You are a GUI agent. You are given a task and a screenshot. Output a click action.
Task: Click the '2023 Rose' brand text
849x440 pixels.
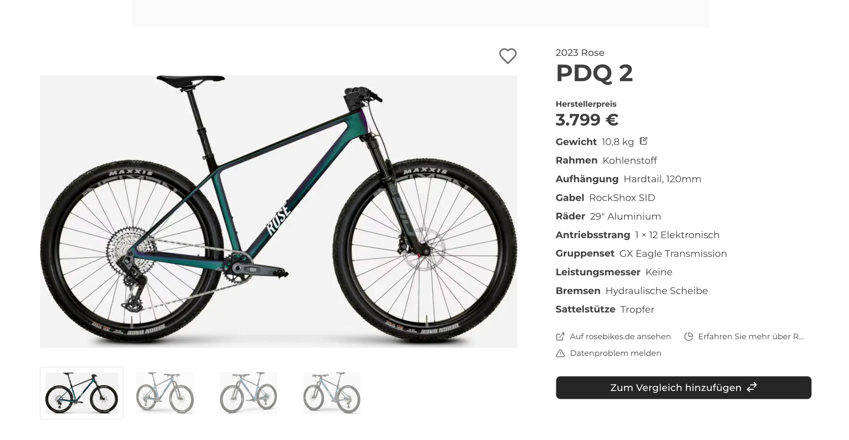[580, 52]
